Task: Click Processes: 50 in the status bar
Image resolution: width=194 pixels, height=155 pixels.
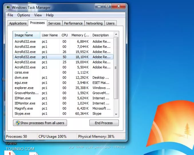Action: click(x=17, y=136)
